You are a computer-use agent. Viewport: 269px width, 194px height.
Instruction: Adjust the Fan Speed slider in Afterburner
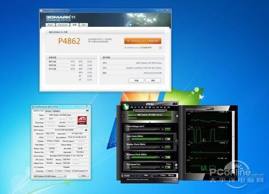click(145, 167)
